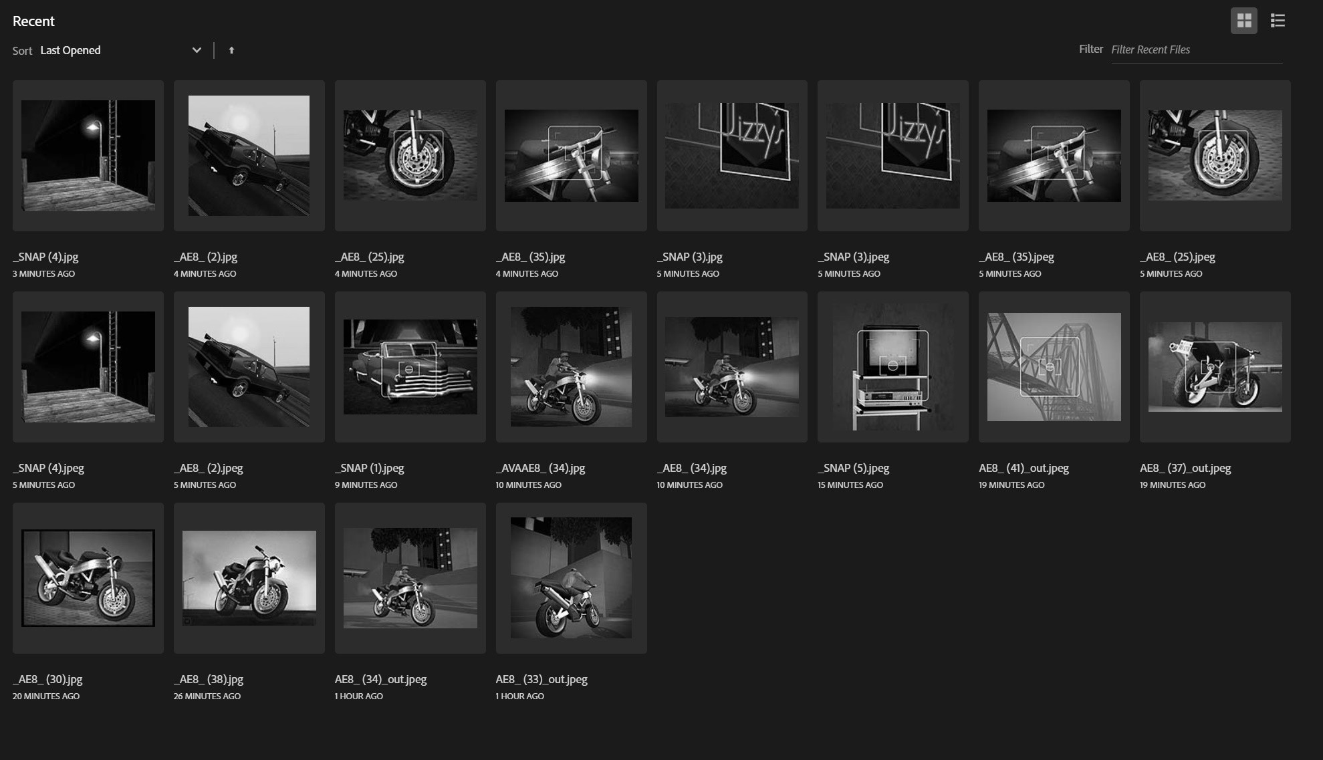Click the file name AE8_ (34)_out.jpeg
The image size is (1323, 760).
[380, 679]
